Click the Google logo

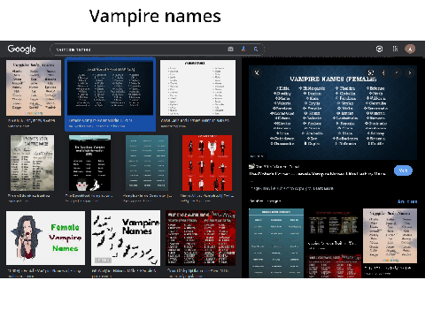pos(22,49)
